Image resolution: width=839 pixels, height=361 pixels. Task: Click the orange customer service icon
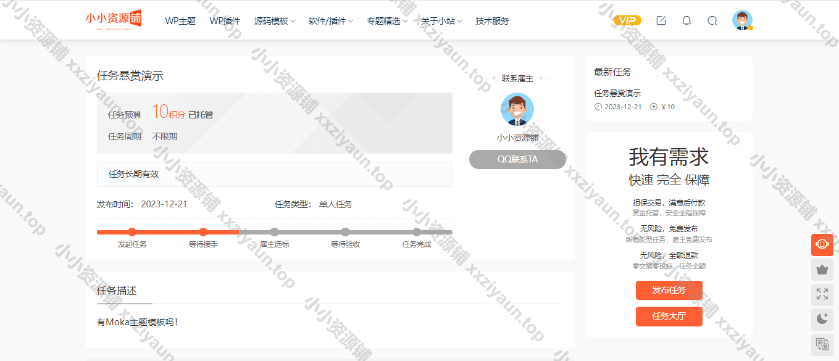[822, 244]
